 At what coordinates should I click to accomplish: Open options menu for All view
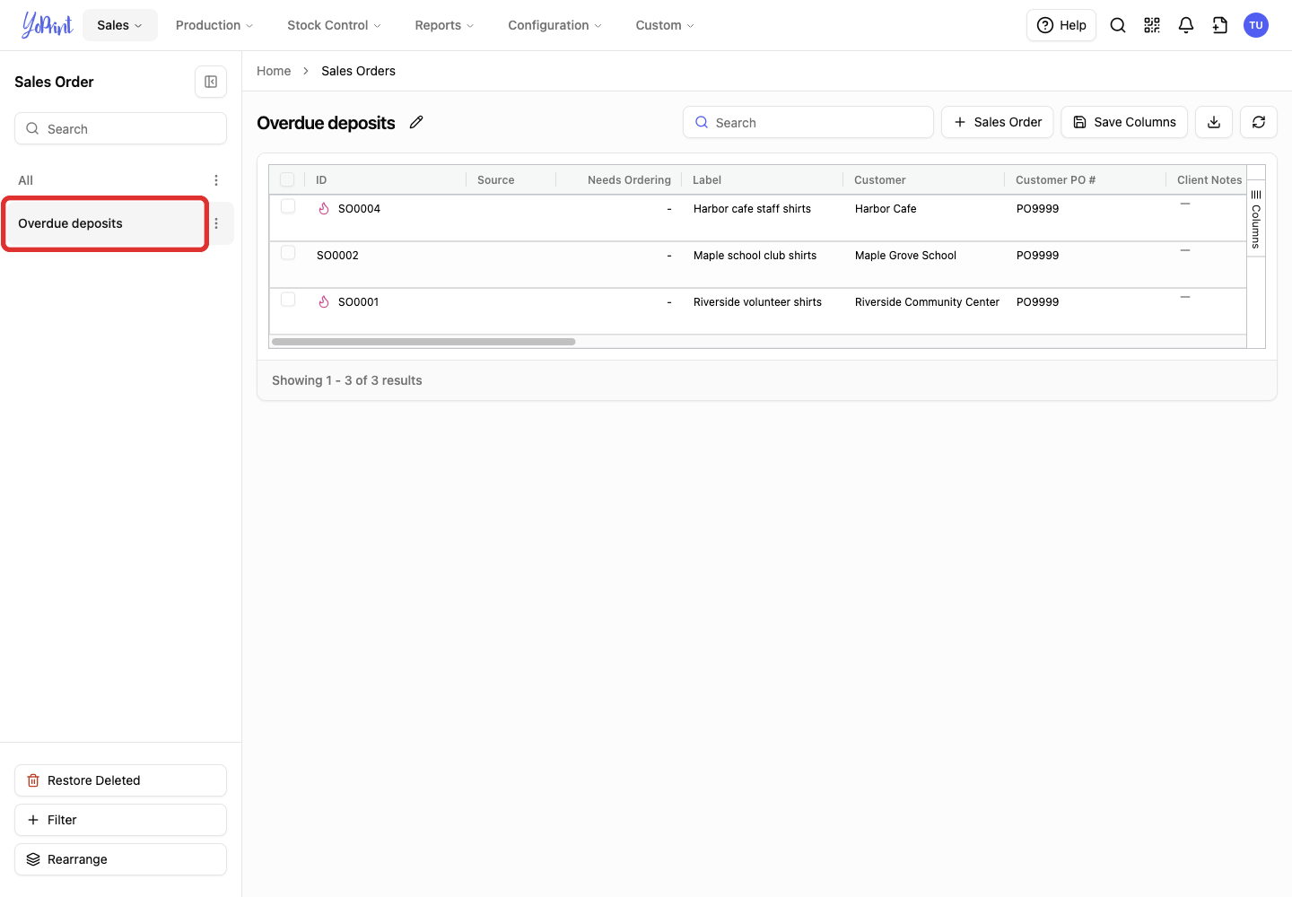click(x=216, y=180)
